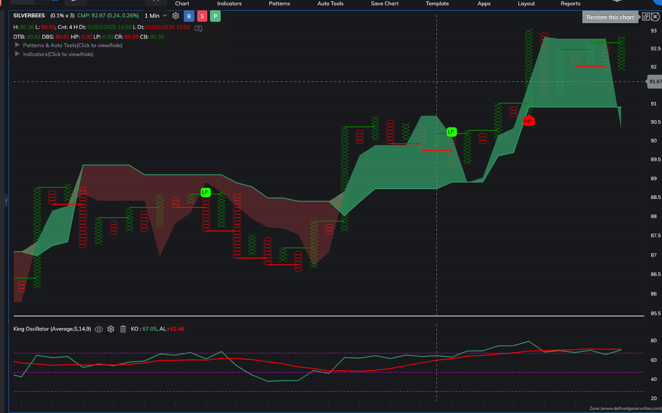The height and width of the screenshot is (413, 662).
Task: Open the Reports menu
Action: coord(570,4)
